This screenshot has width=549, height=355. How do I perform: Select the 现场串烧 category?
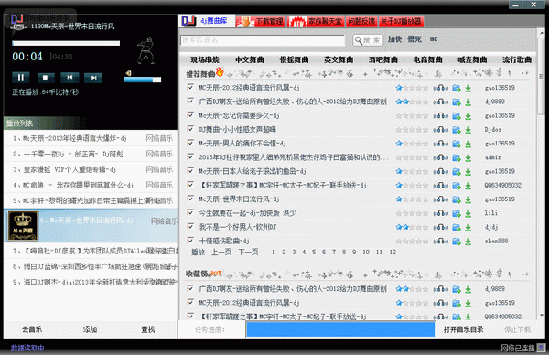tap(205, 59)
